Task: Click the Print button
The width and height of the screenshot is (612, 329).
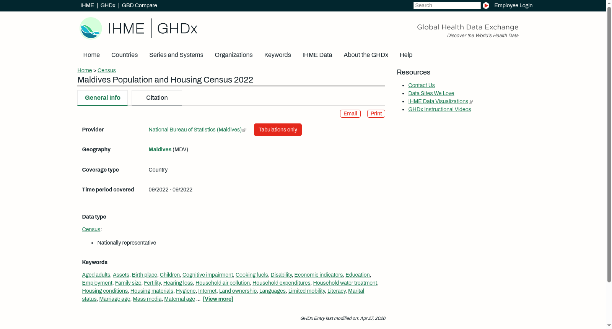Action: point(376,113)
